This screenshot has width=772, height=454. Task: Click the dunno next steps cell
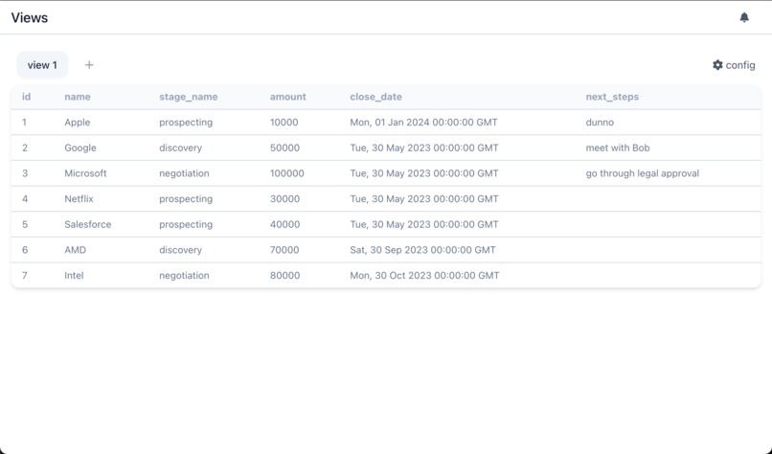[x=600, y=122]
